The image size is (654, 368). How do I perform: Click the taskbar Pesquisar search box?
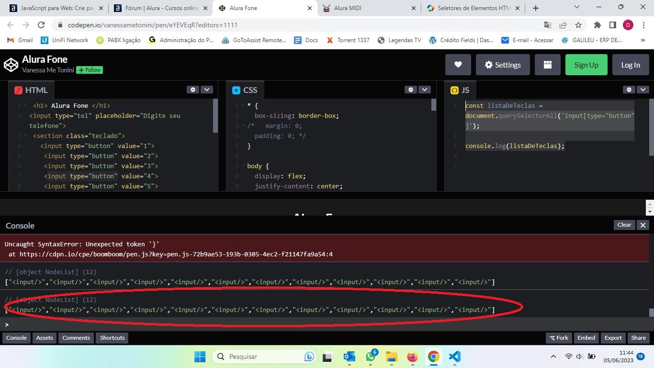click(x=264, y=356)
